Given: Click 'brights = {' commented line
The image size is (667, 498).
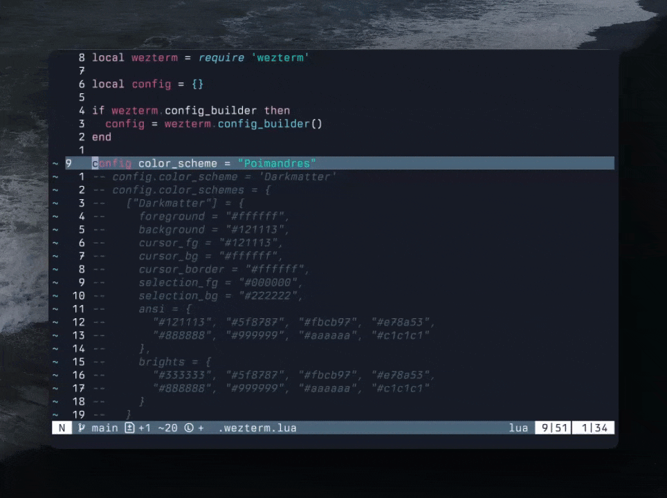Looking at the screenshot, I should pos(175,362).
